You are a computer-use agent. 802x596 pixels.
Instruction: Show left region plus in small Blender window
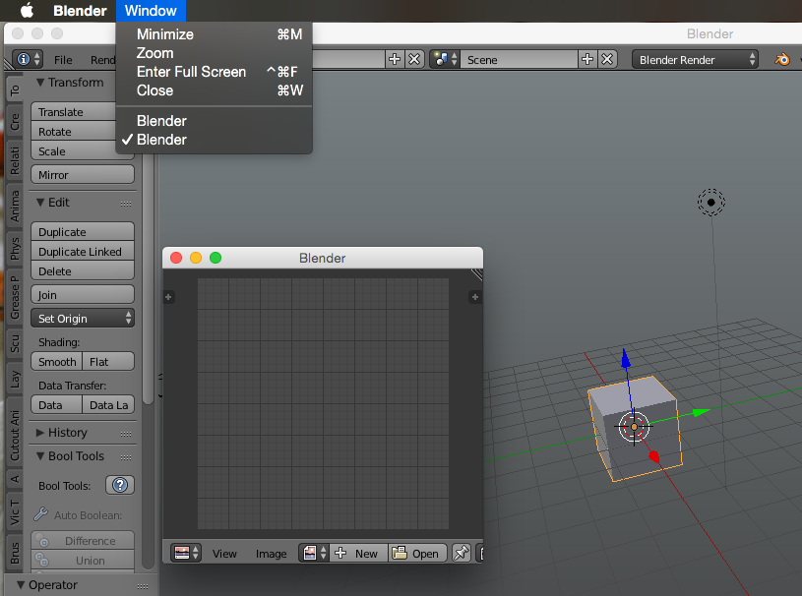[168, 297]
